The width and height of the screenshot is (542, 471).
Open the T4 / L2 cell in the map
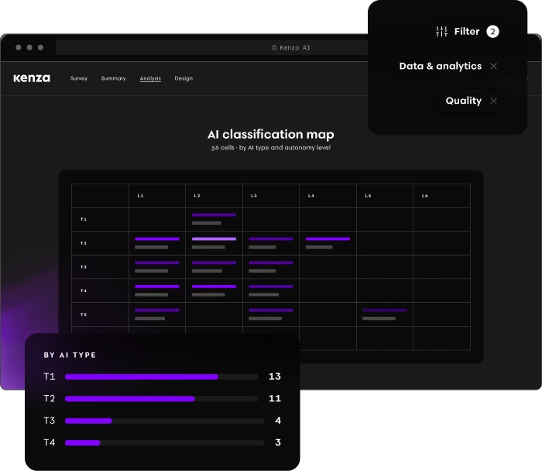214,291
